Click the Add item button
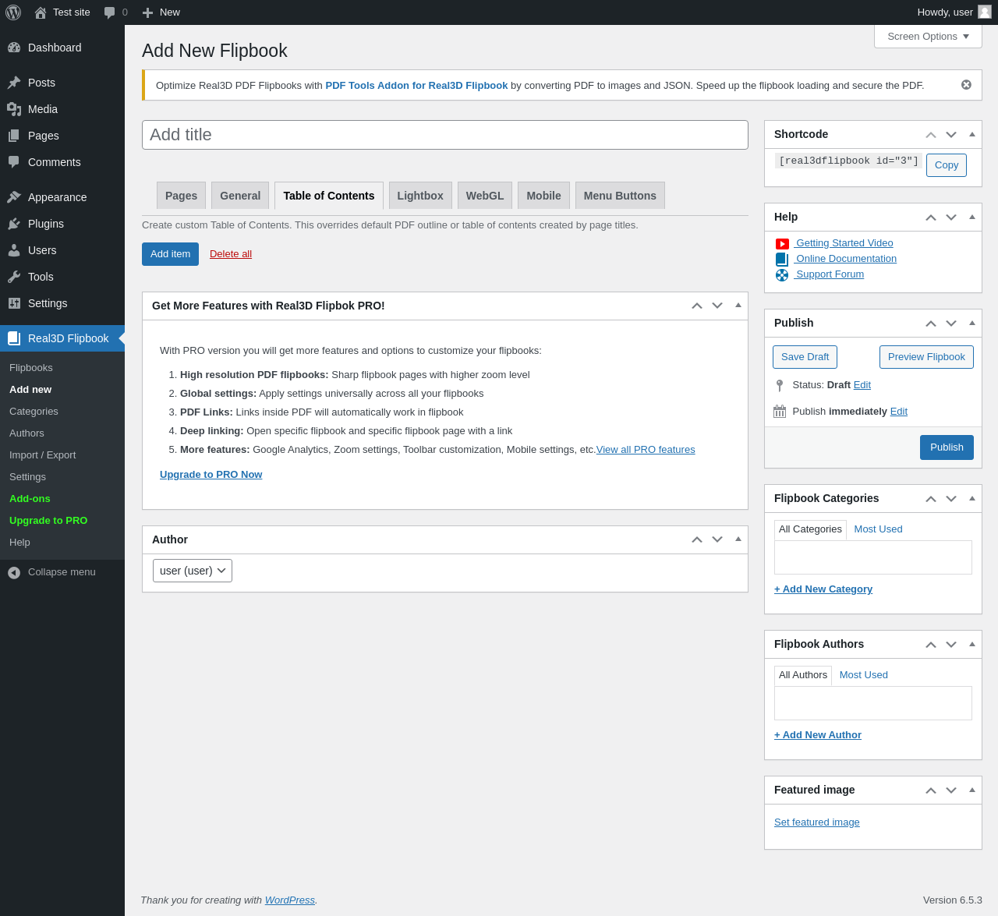Image resolution: width=998 pixels, height=916 pixels. coord(170,254)
